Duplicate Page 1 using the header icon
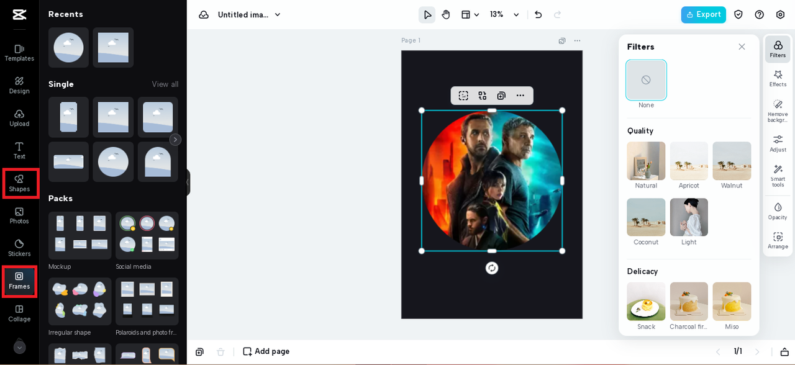795x365 pixels. (x=562, y=41)
